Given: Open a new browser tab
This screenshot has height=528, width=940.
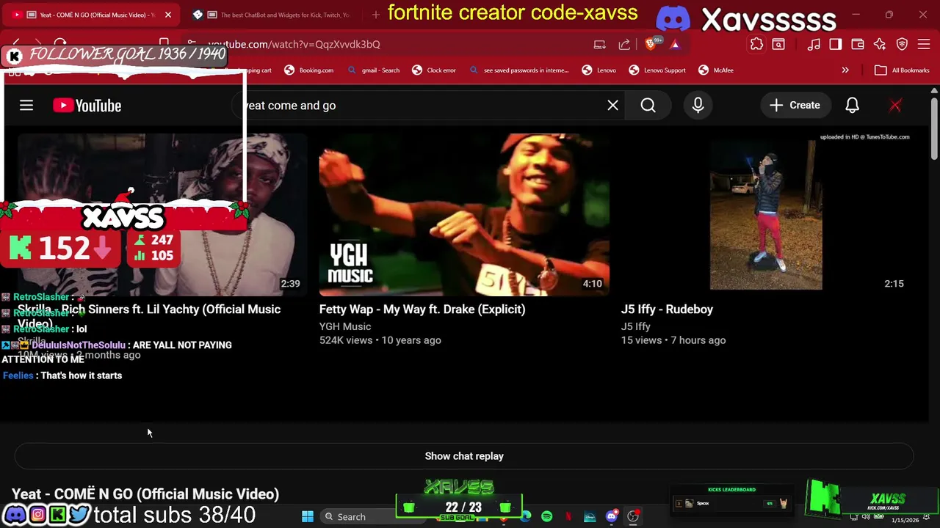Looking at the screenshot, I should (375, 15).
